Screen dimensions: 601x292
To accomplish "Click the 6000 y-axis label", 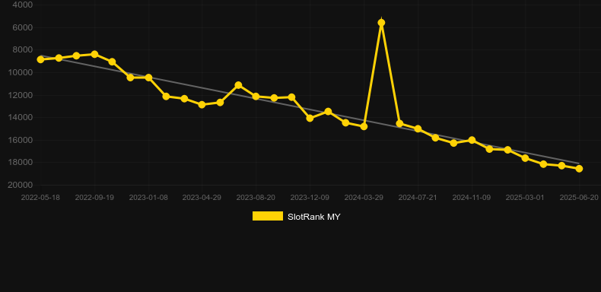I will [x=23, y=27].
